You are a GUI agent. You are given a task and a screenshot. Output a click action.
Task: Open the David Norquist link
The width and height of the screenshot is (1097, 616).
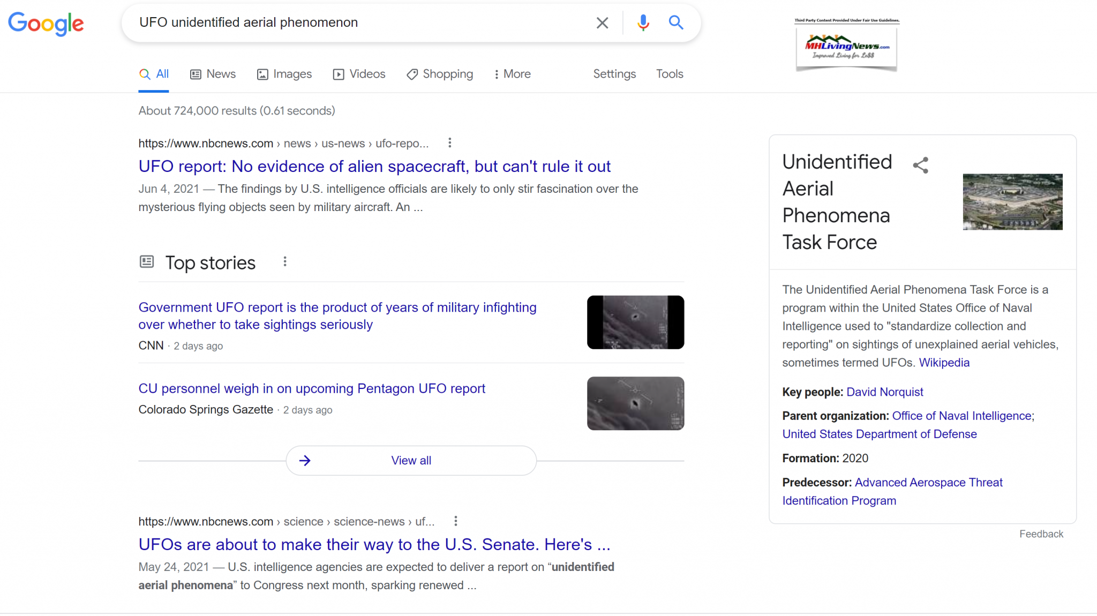tap(884, 392)
